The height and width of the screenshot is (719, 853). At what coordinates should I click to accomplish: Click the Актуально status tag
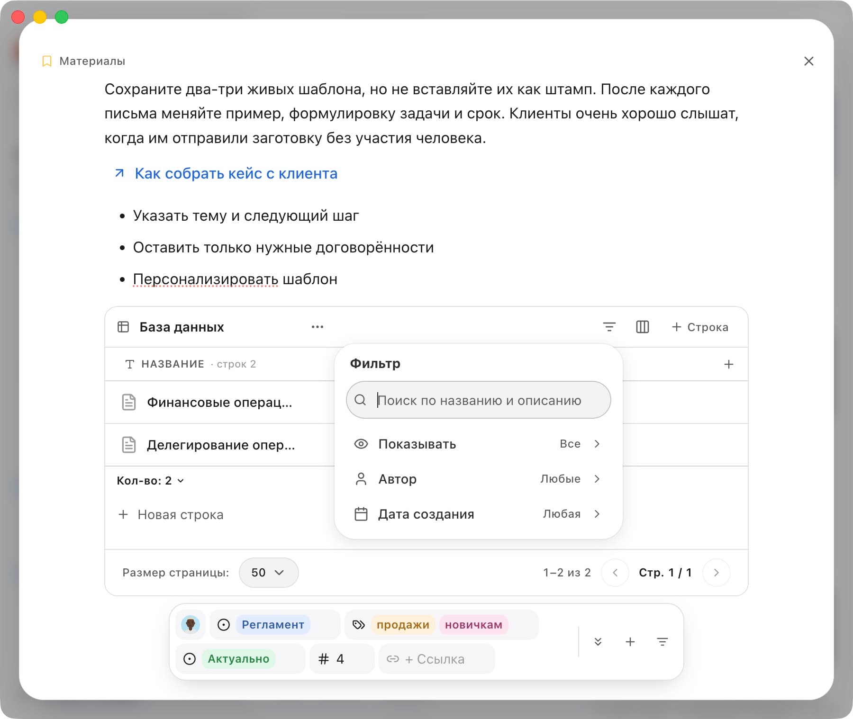pos(238,659)
